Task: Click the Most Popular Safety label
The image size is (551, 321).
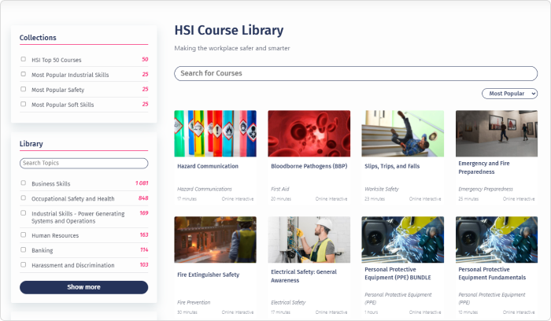Action: (x=57, y=90)
